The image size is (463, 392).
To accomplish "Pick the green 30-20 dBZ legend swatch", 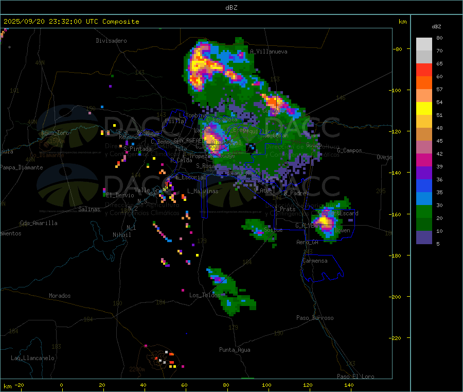I will (424, 211).
